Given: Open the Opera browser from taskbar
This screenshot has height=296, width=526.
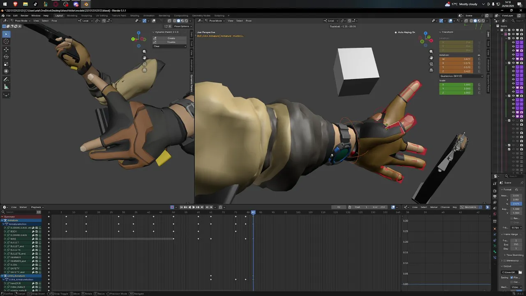Looking at the screenshot, I should pos(55,4).
